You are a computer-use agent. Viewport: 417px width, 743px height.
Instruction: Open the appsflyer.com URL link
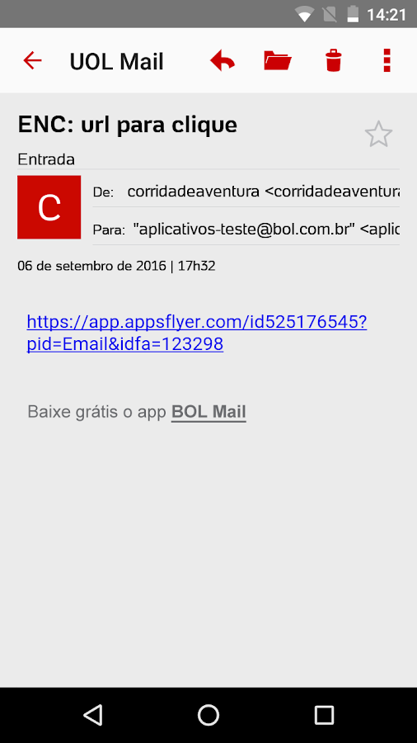click(197, 334)
